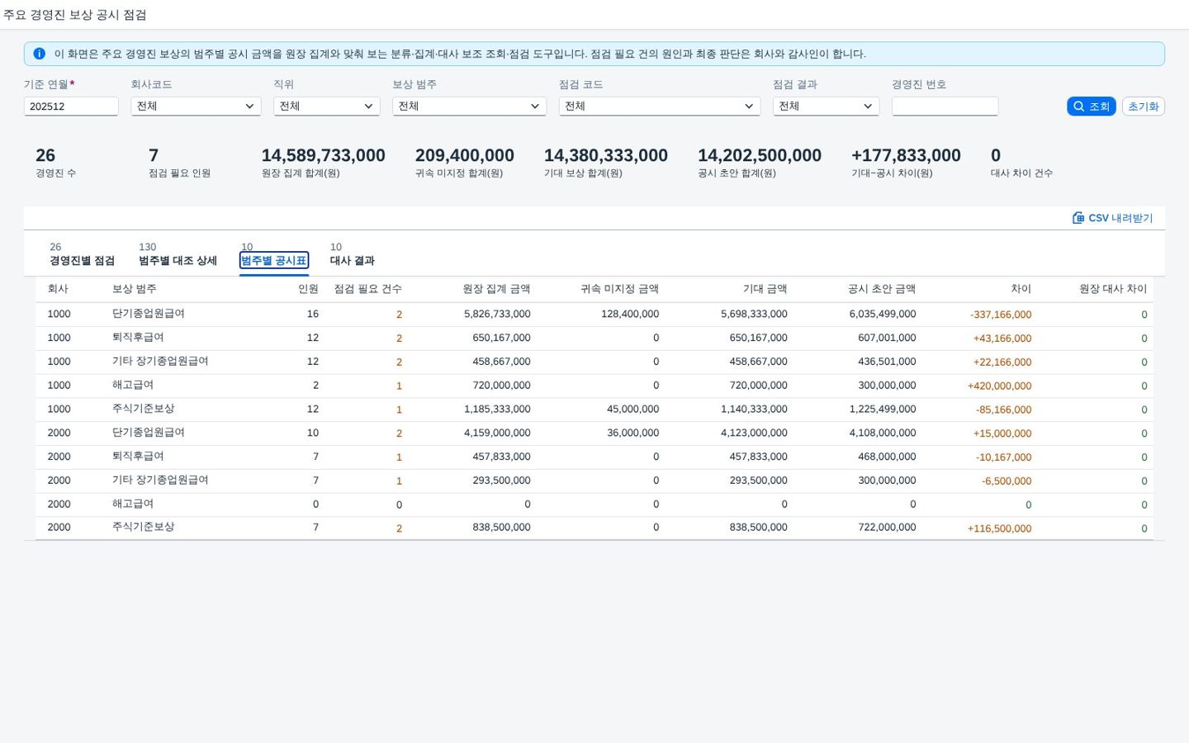Click the 원장 집계 금액 column header

click(x=496, y=289)
